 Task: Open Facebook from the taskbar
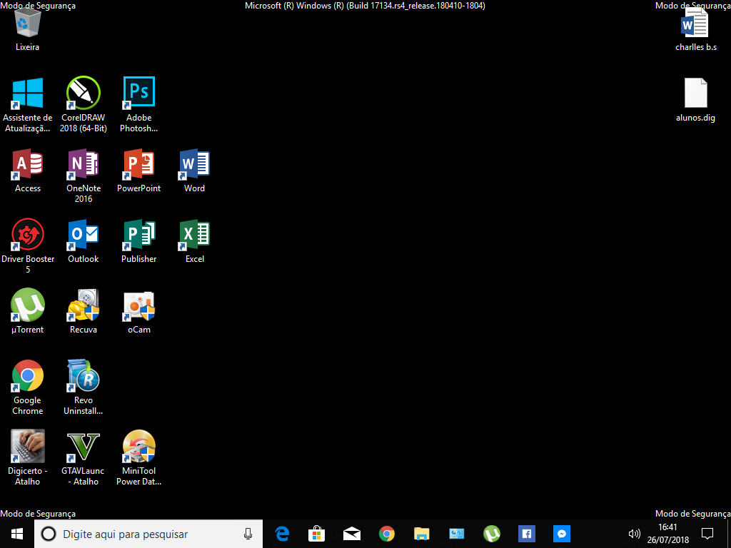[526, 534]
